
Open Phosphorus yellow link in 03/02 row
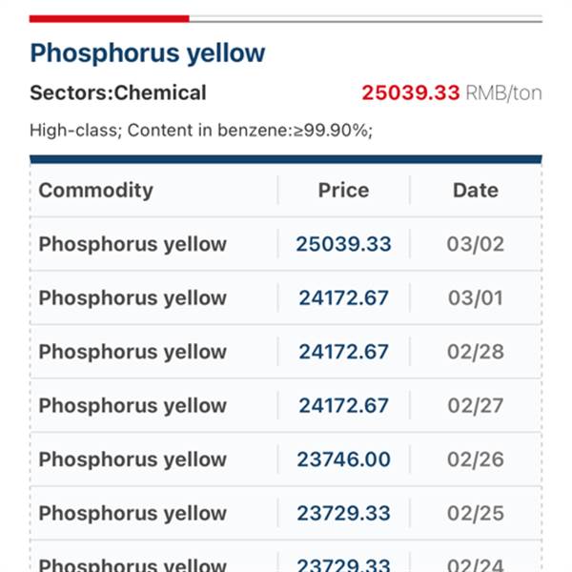[x=133, y=244]
